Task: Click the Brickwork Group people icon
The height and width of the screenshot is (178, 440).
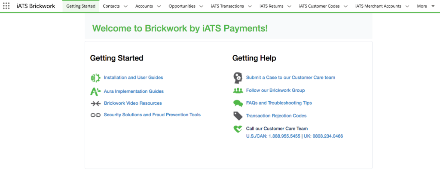Action: click(238, 91)
